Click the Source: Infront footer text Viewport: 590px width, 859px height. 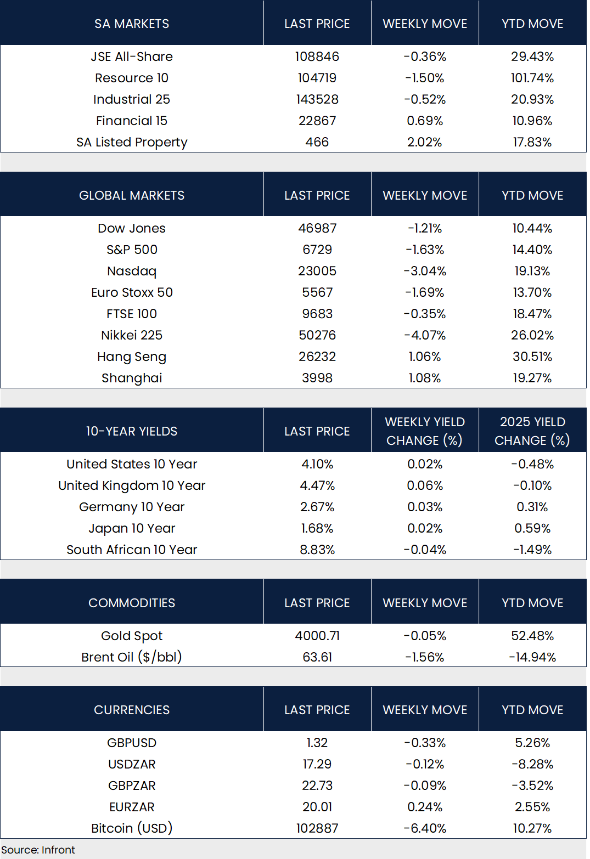point(38,850)
